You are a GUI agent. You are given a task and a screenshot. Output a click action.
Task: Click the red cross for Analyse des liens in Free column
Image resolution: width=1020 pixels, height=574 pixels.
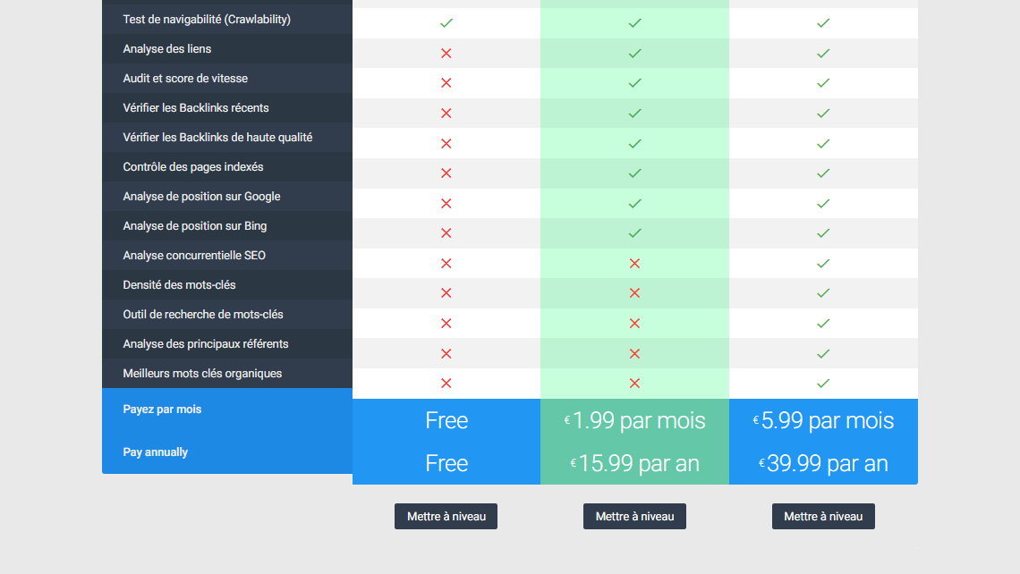pos(446,54)
